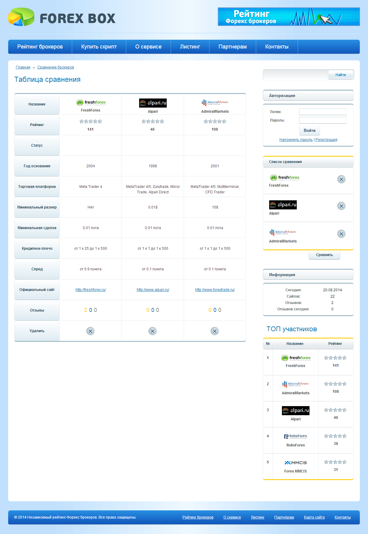Open the footer Карта сайта link
Screen dimensions: 368x534
(314, 517)
